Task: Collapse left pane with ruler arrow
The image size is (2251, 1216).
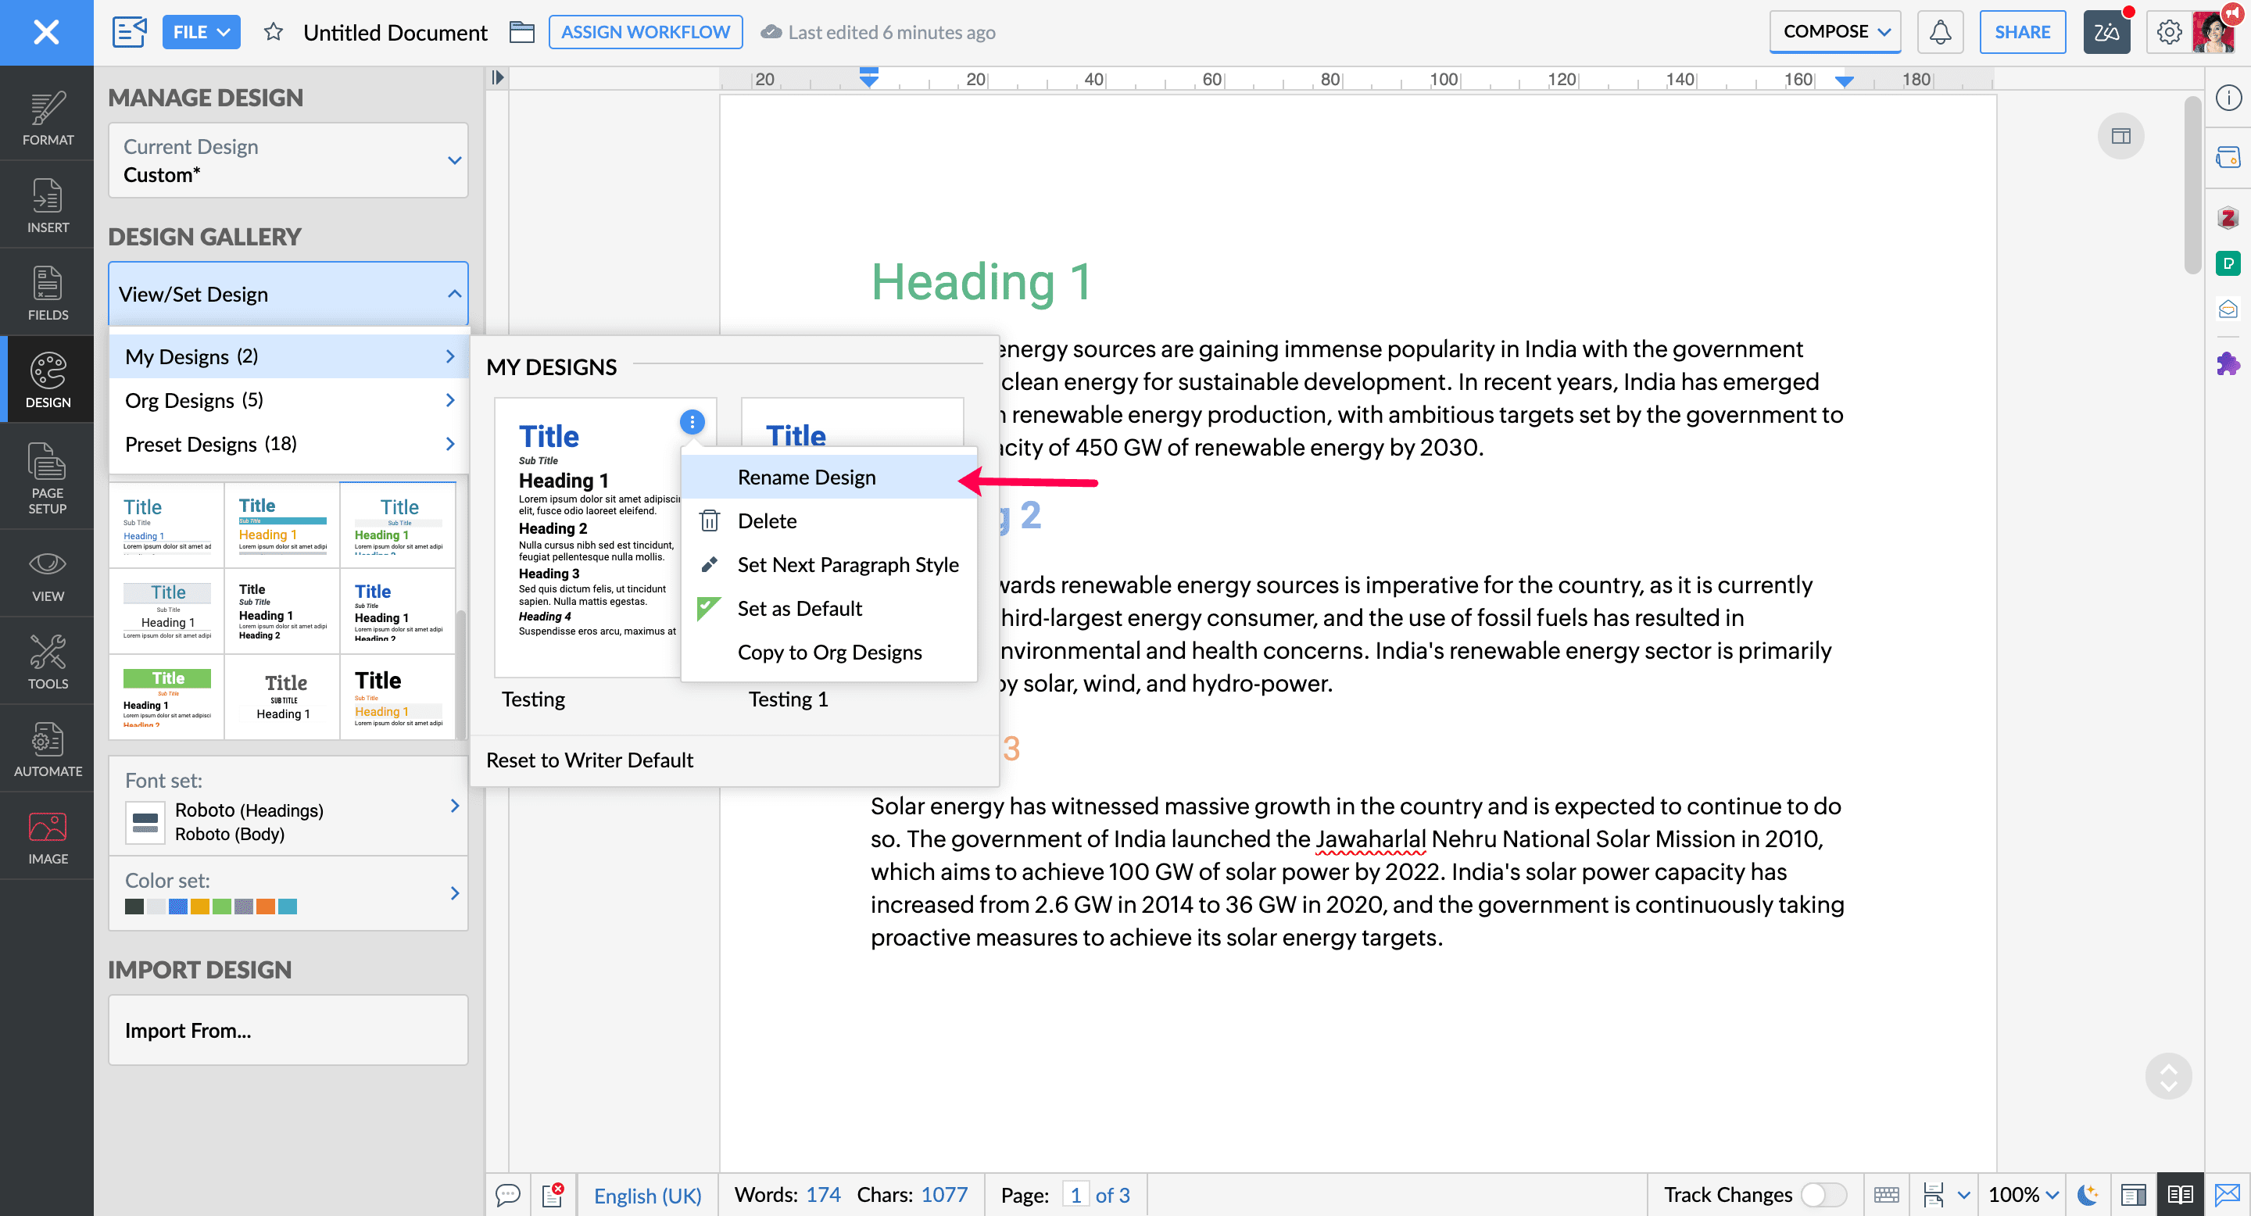Action: pos(497,77)
